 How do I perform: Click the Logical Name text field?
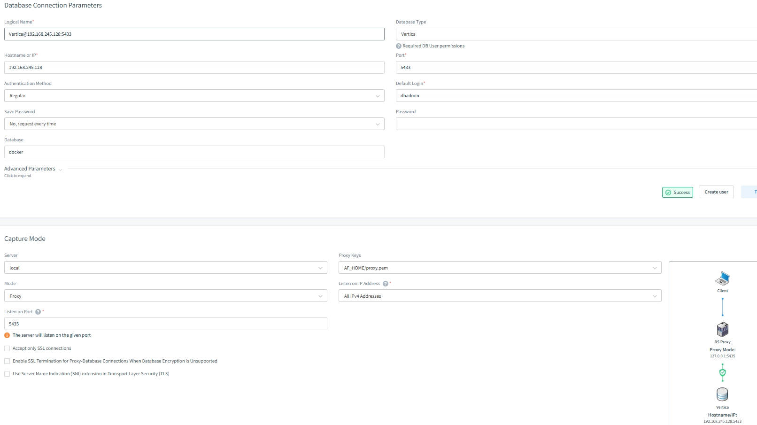point(194,34)
